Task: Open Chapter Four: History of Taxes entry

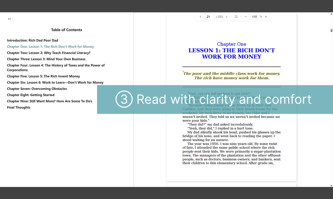Action: click(56, 68)
